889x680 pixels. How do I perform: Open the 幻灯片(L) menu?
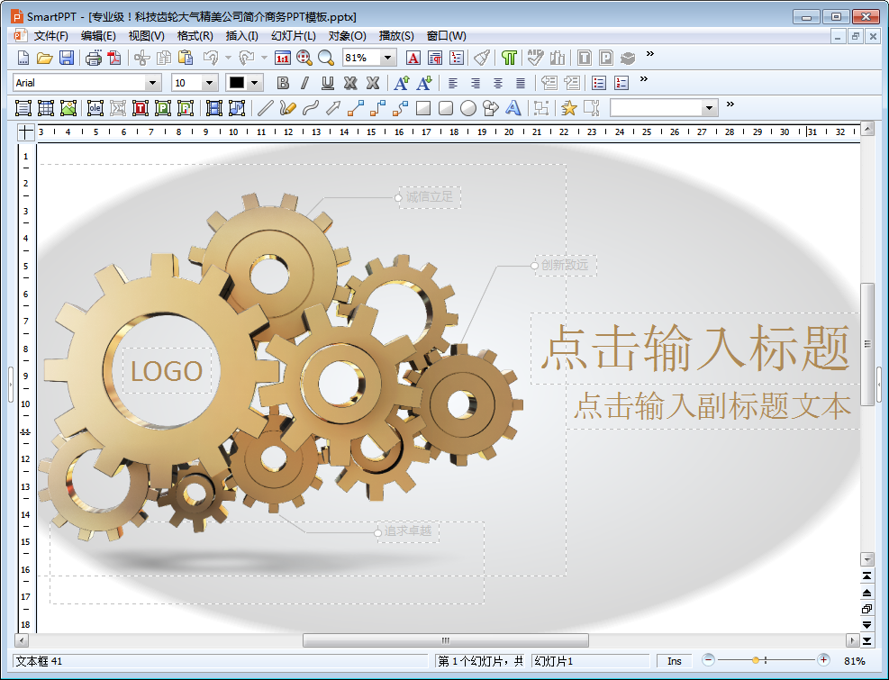tap(293, 36)
